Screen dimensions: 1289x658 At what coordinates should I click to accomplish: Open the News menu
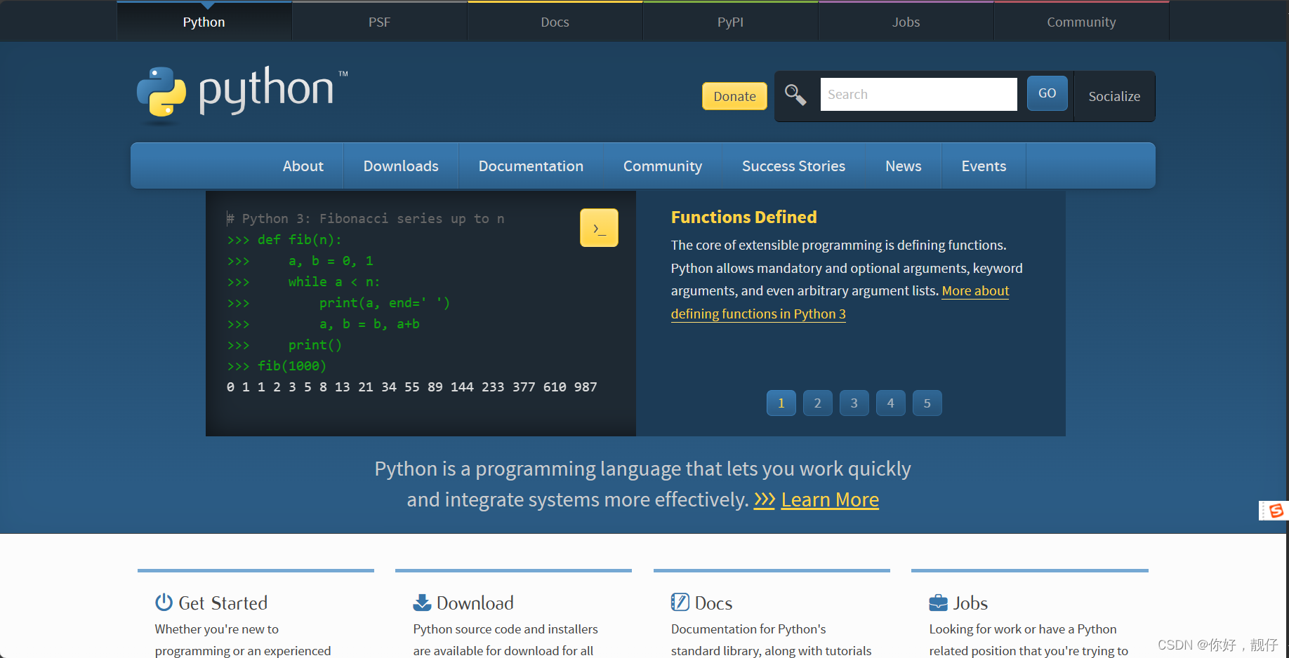(904, 166)
